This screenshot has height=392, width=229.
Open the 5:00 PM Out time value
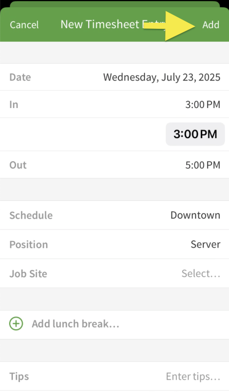point(203,165)
